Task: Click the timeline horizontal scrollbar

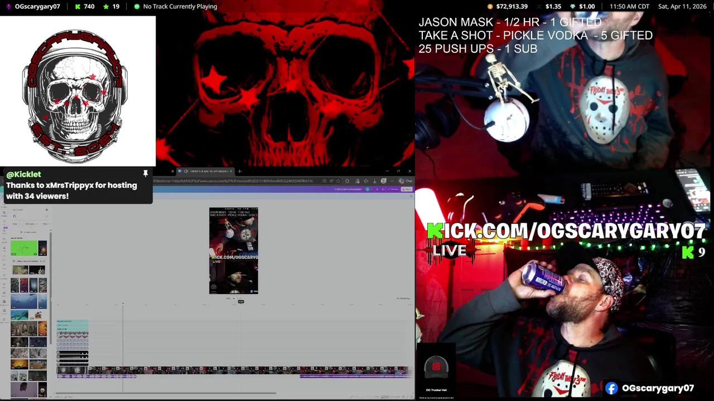Action: coord(166,393)
